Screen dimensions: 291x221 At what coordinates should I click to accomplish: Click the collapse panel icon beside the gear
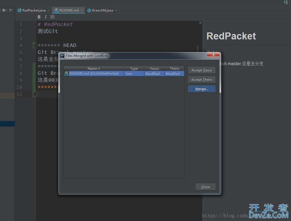(x=11, y=10)
